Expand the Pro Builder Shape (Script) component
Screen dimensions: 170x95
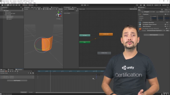pos(138,25)
